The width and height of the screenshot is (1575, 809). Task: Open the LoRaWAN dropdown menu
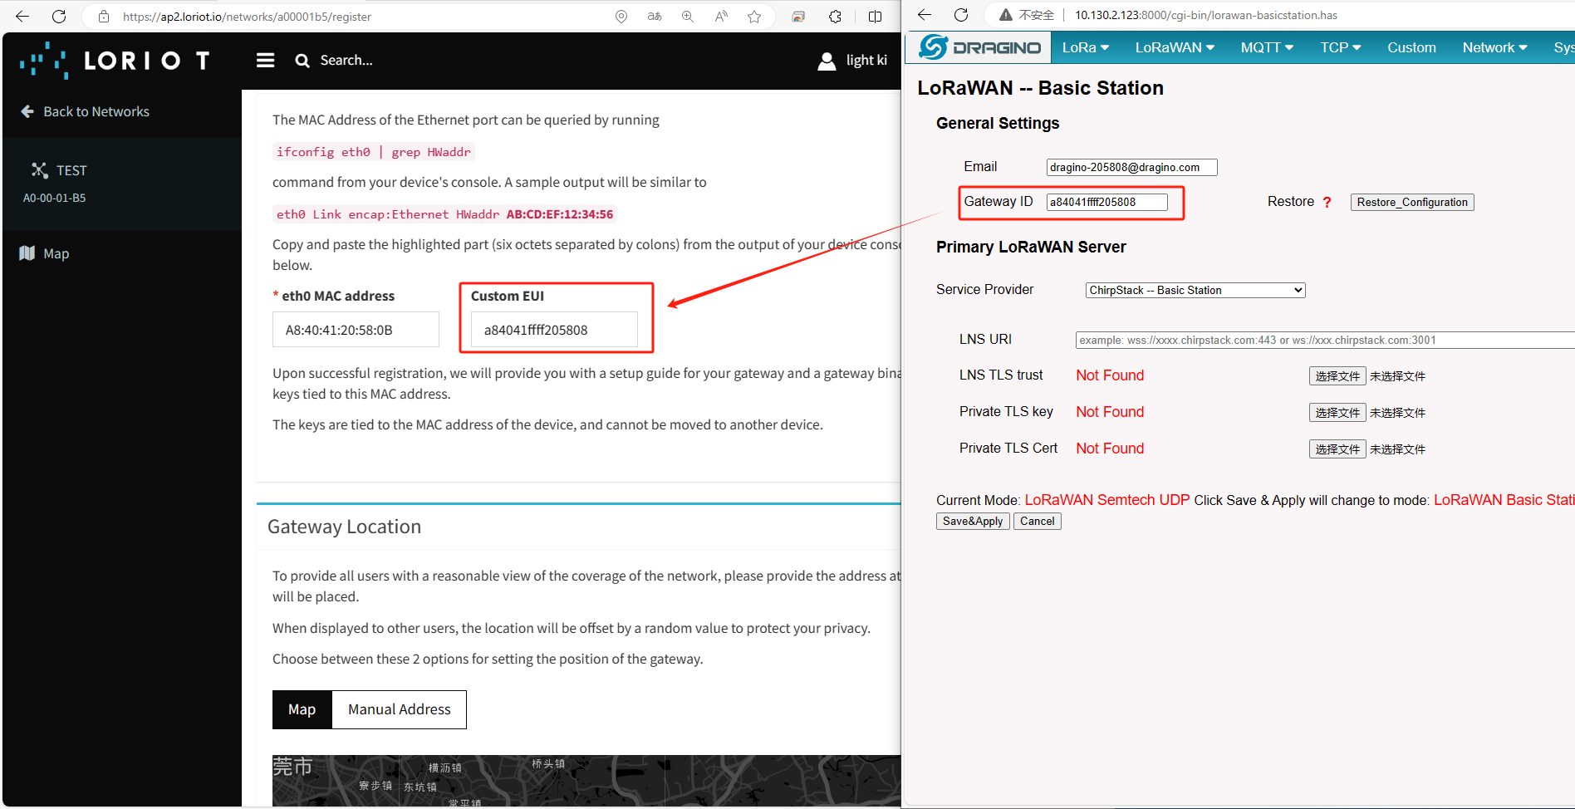click(x=1175, y=47)
